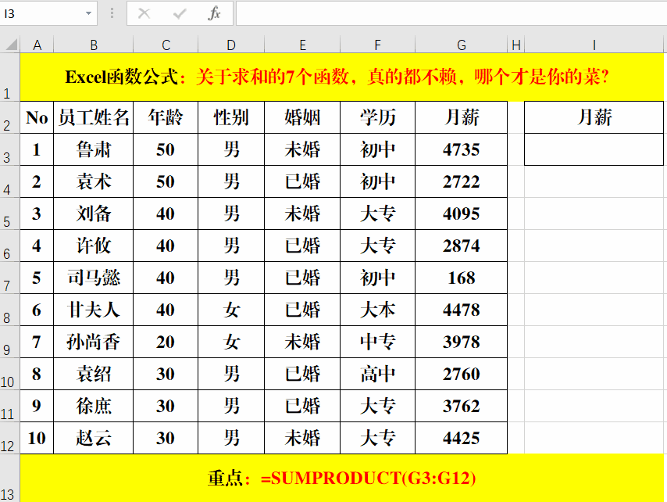Click the Cancel (X) icon beside formula bar
Viewport: 667px width, 502px height.
point(146,13)
